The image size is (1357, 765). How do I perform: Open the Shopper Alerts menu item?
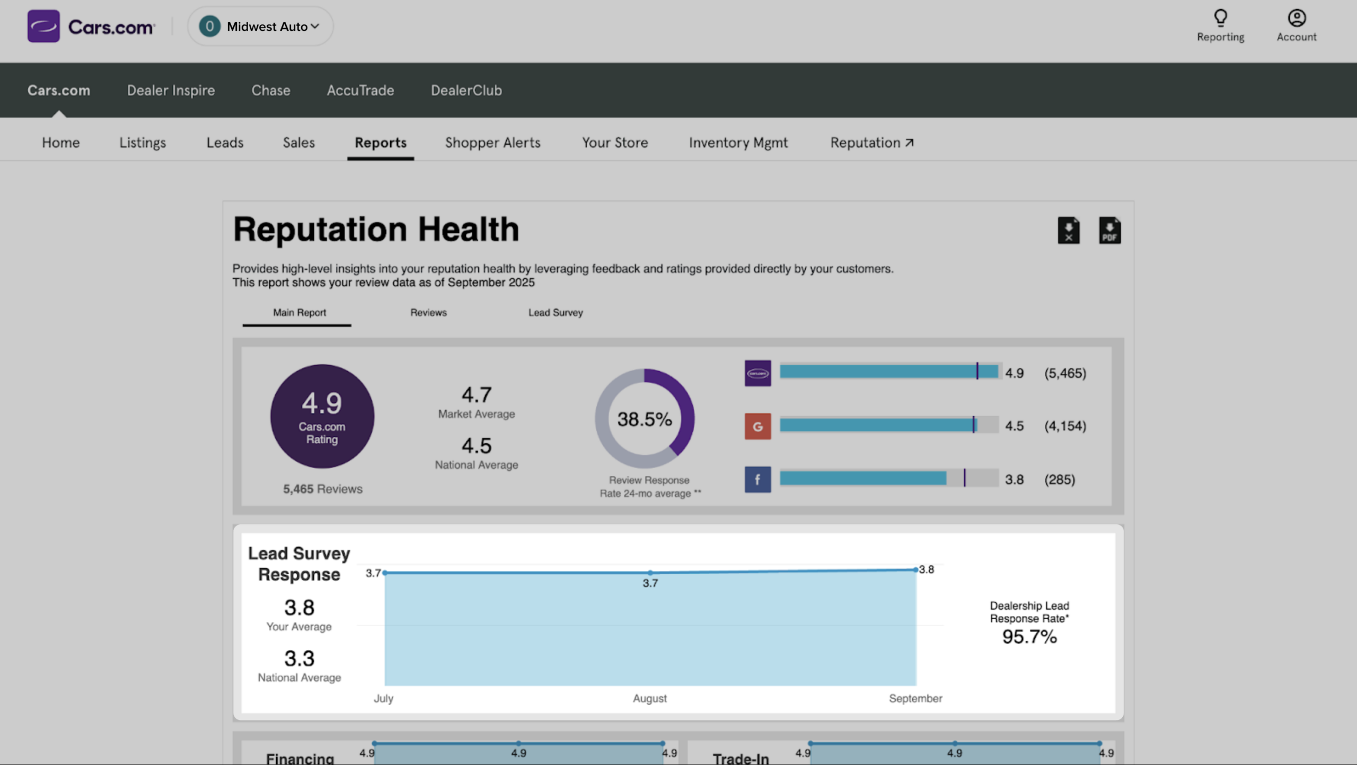(x=493, y=143)
